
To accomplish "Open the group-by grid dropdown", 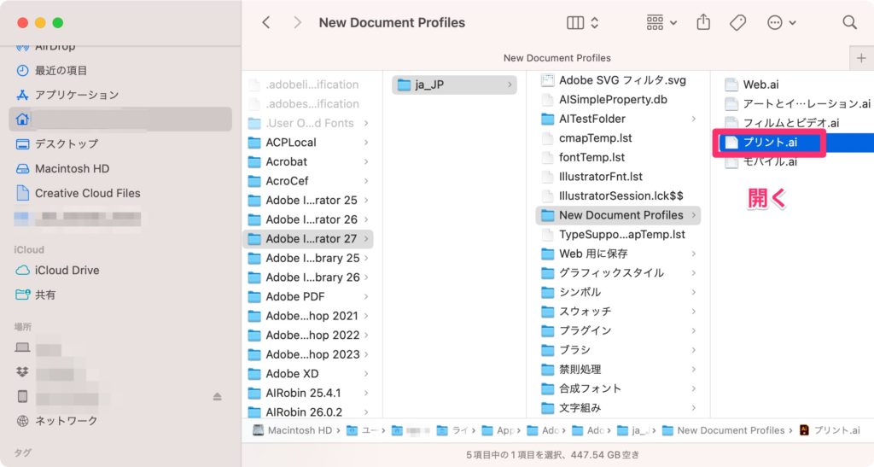I will (x=661, y=23).
